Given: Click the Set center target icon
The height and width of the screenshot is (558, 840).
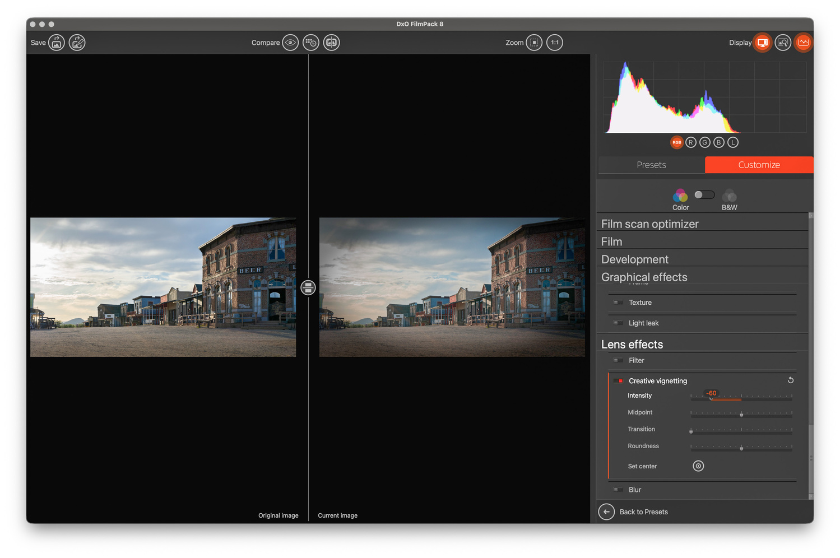Looking at the screenshot, I should (698, 466).
